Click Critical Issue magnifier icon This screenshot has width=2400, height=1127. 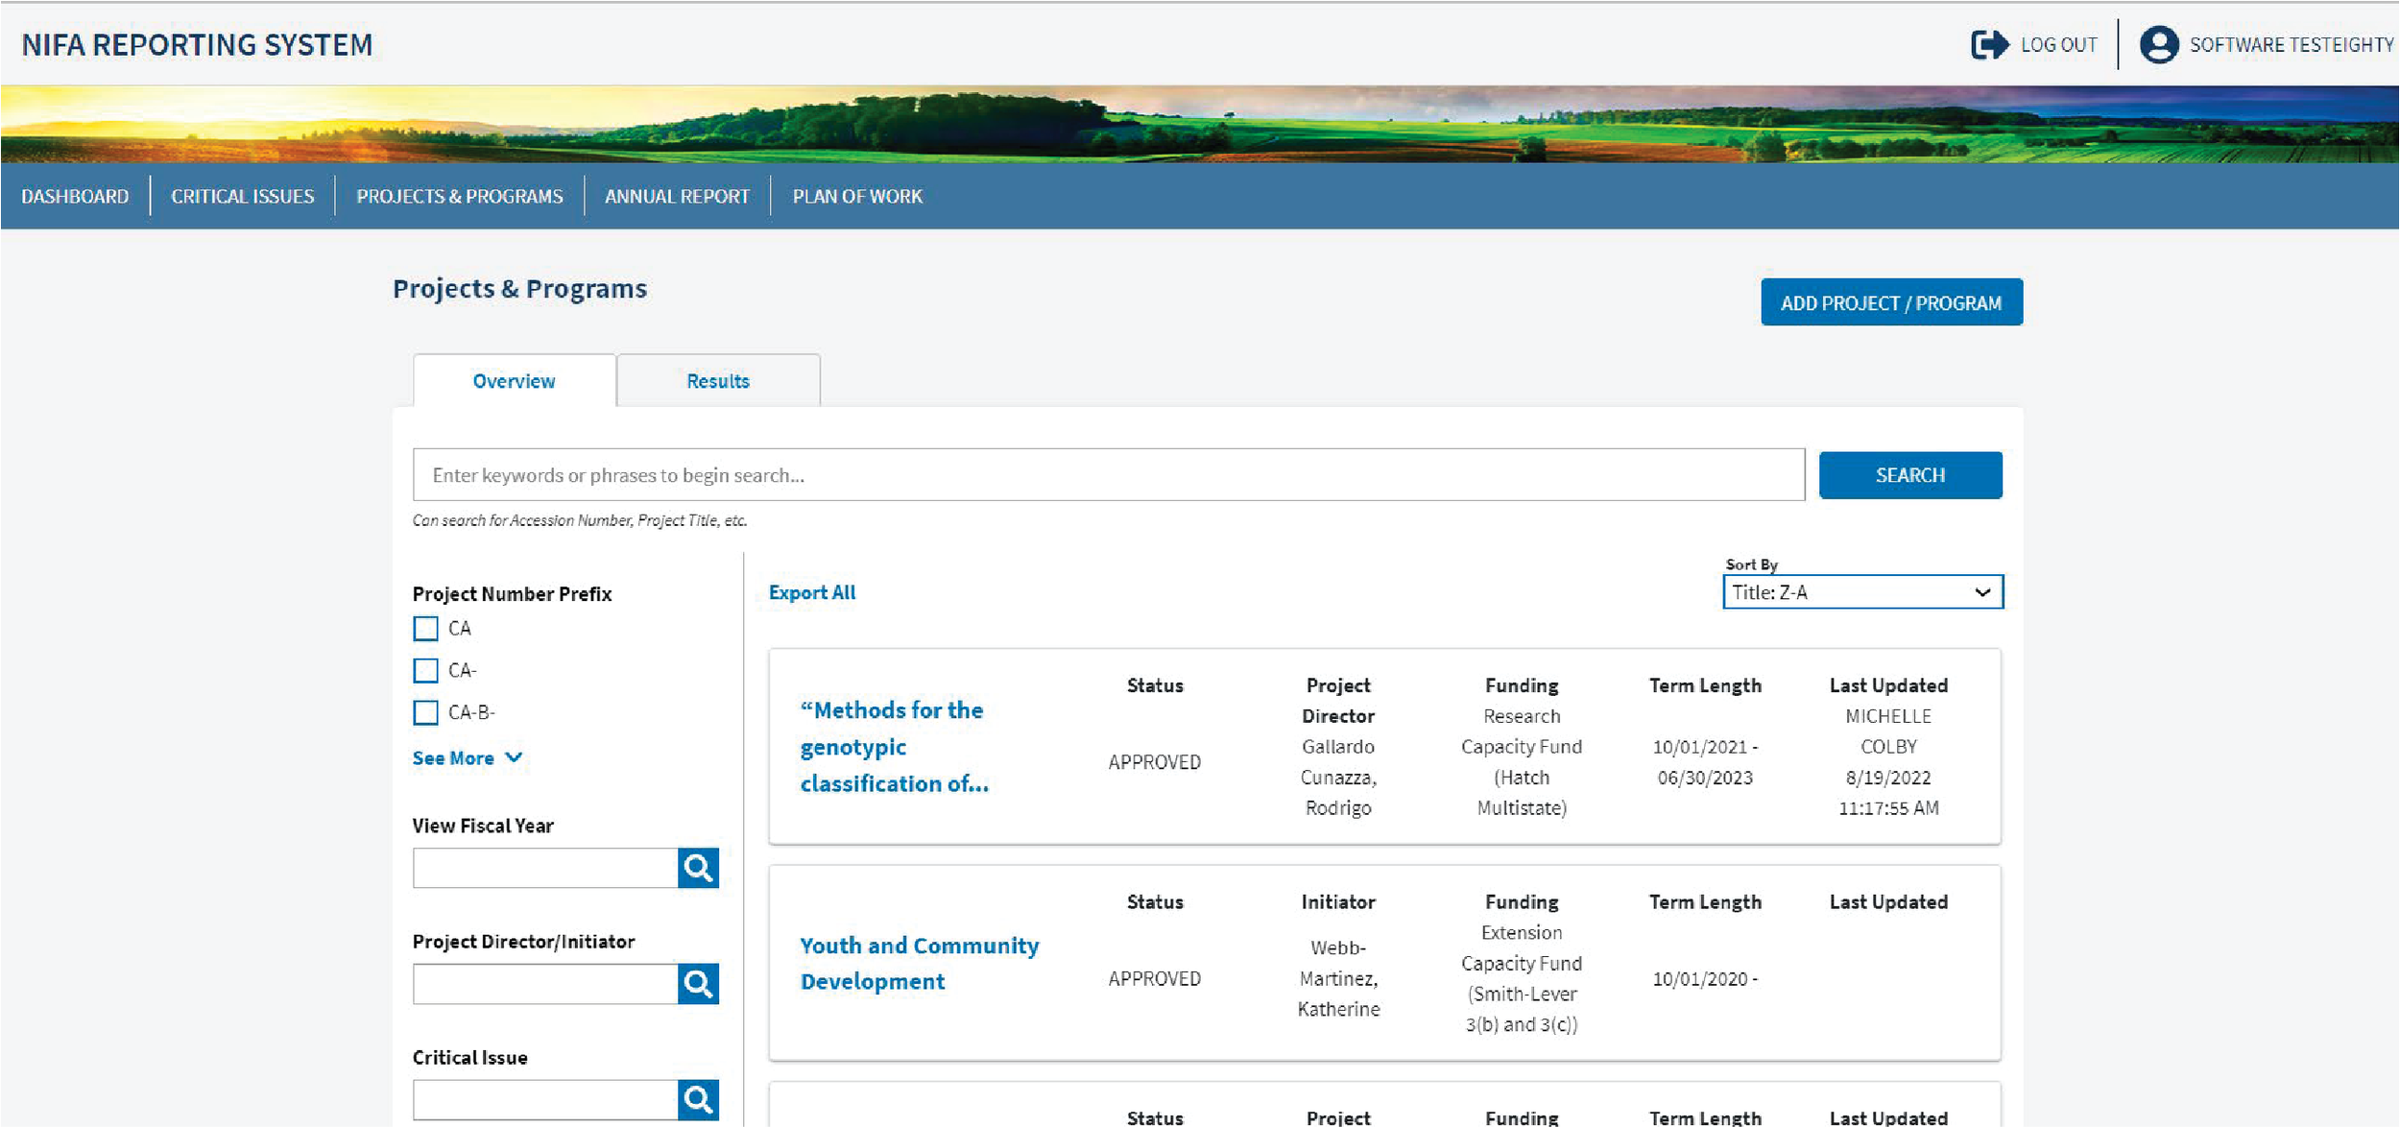[x=698, y=1099]
